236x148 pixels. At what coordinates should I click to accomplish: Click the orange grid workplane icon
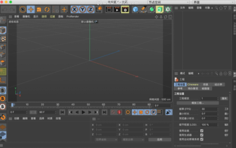3,127
